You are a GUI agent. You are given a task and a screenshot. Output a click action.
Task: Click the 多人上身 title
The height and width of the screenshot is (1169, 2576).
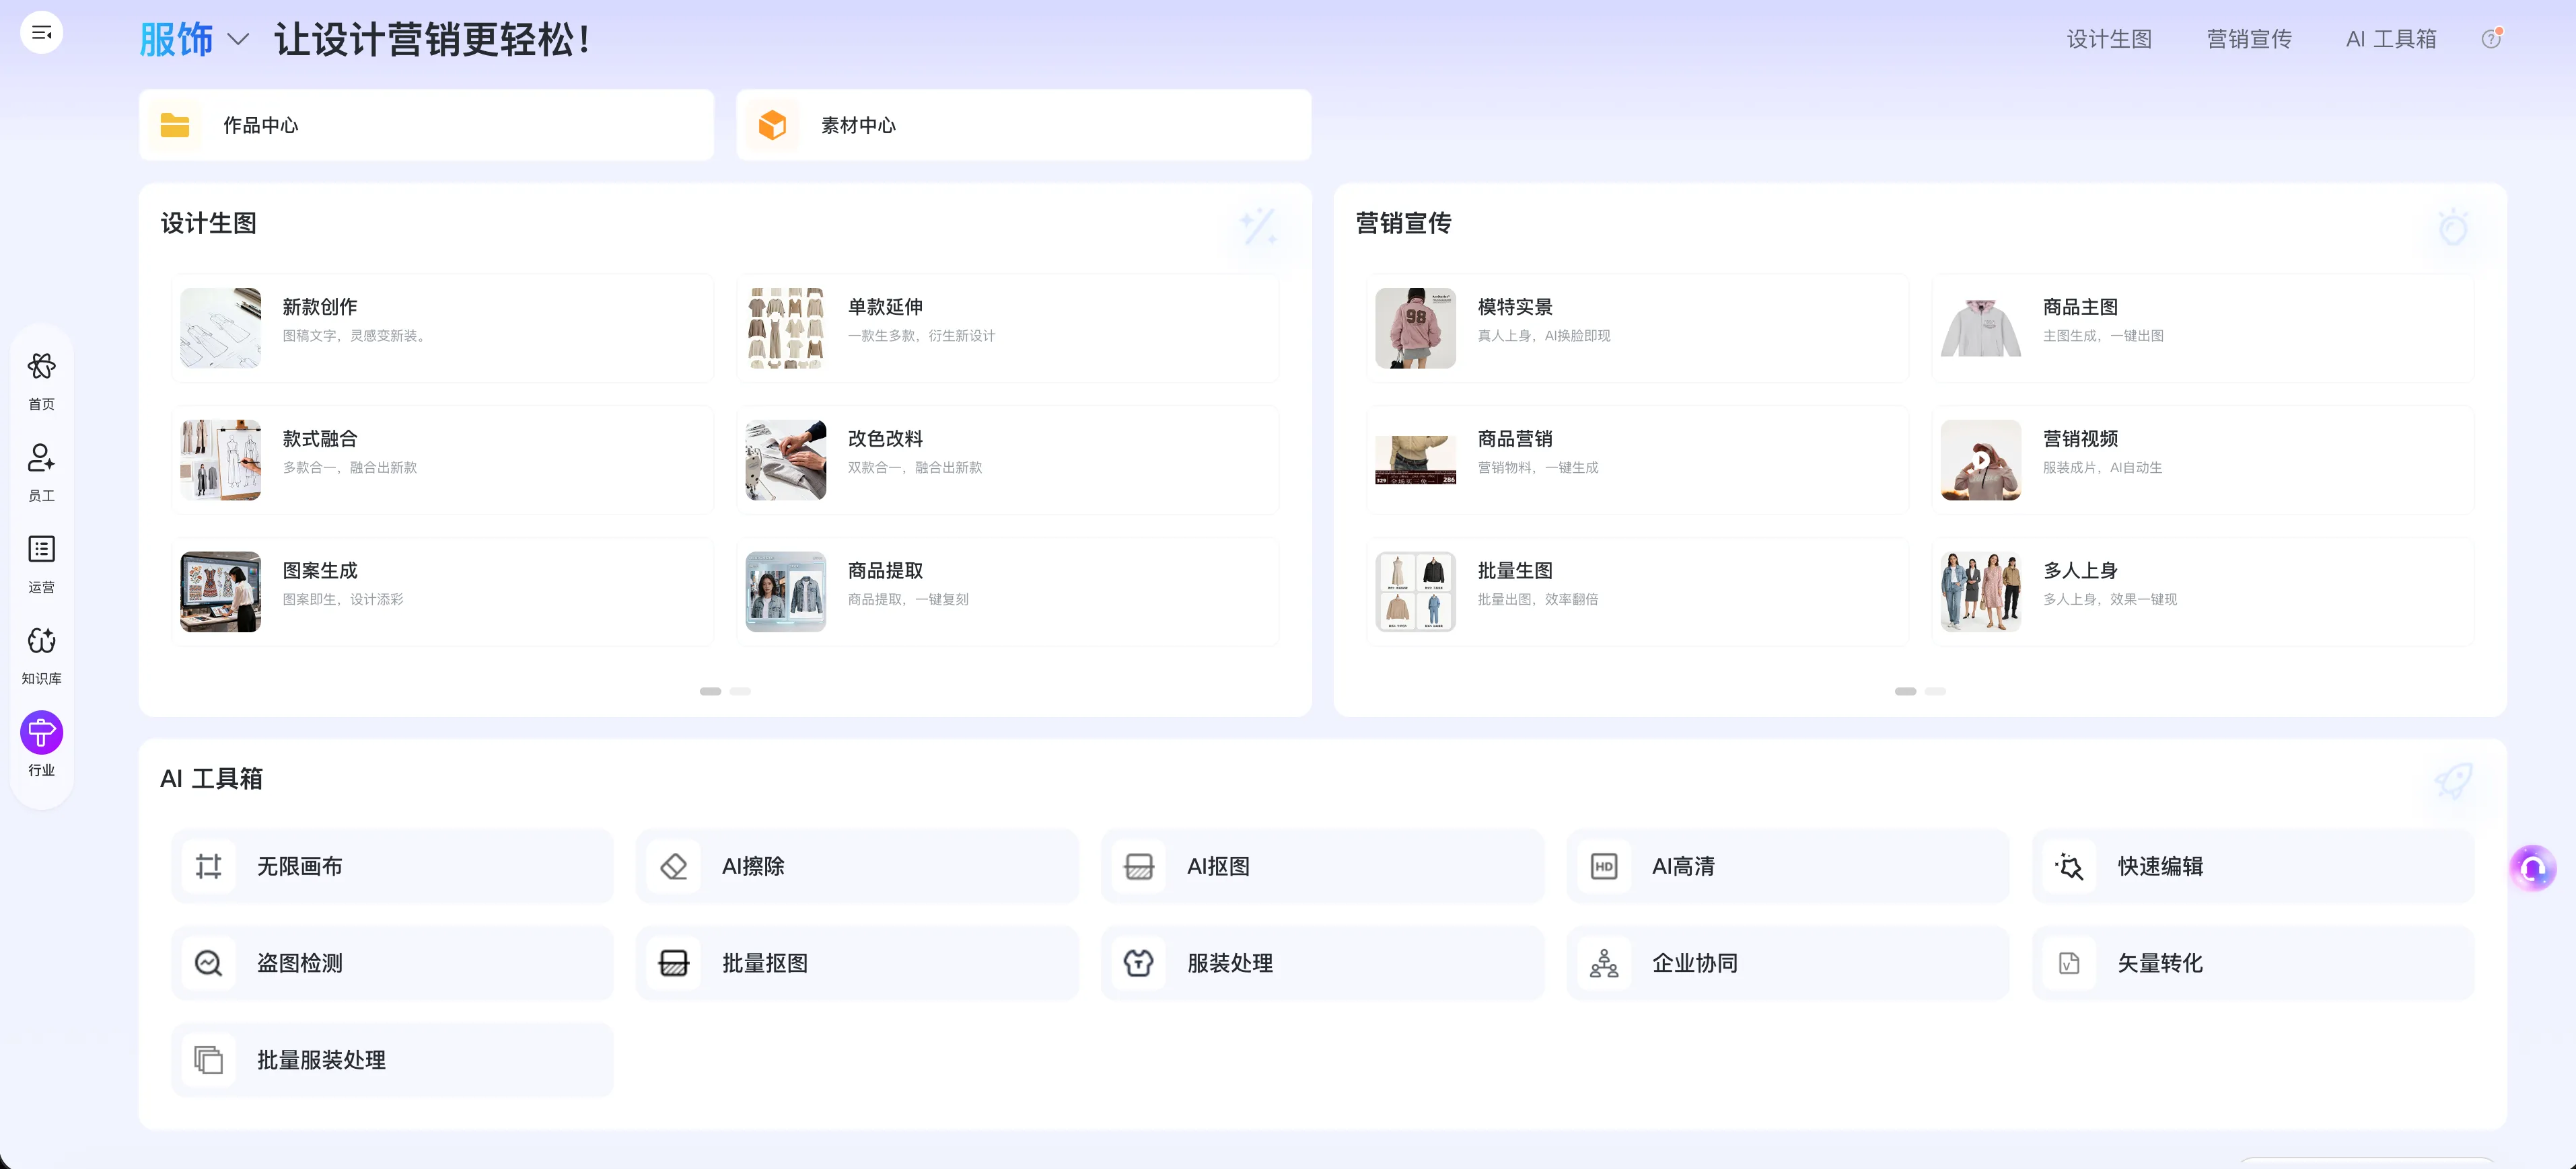point(2080,570)
